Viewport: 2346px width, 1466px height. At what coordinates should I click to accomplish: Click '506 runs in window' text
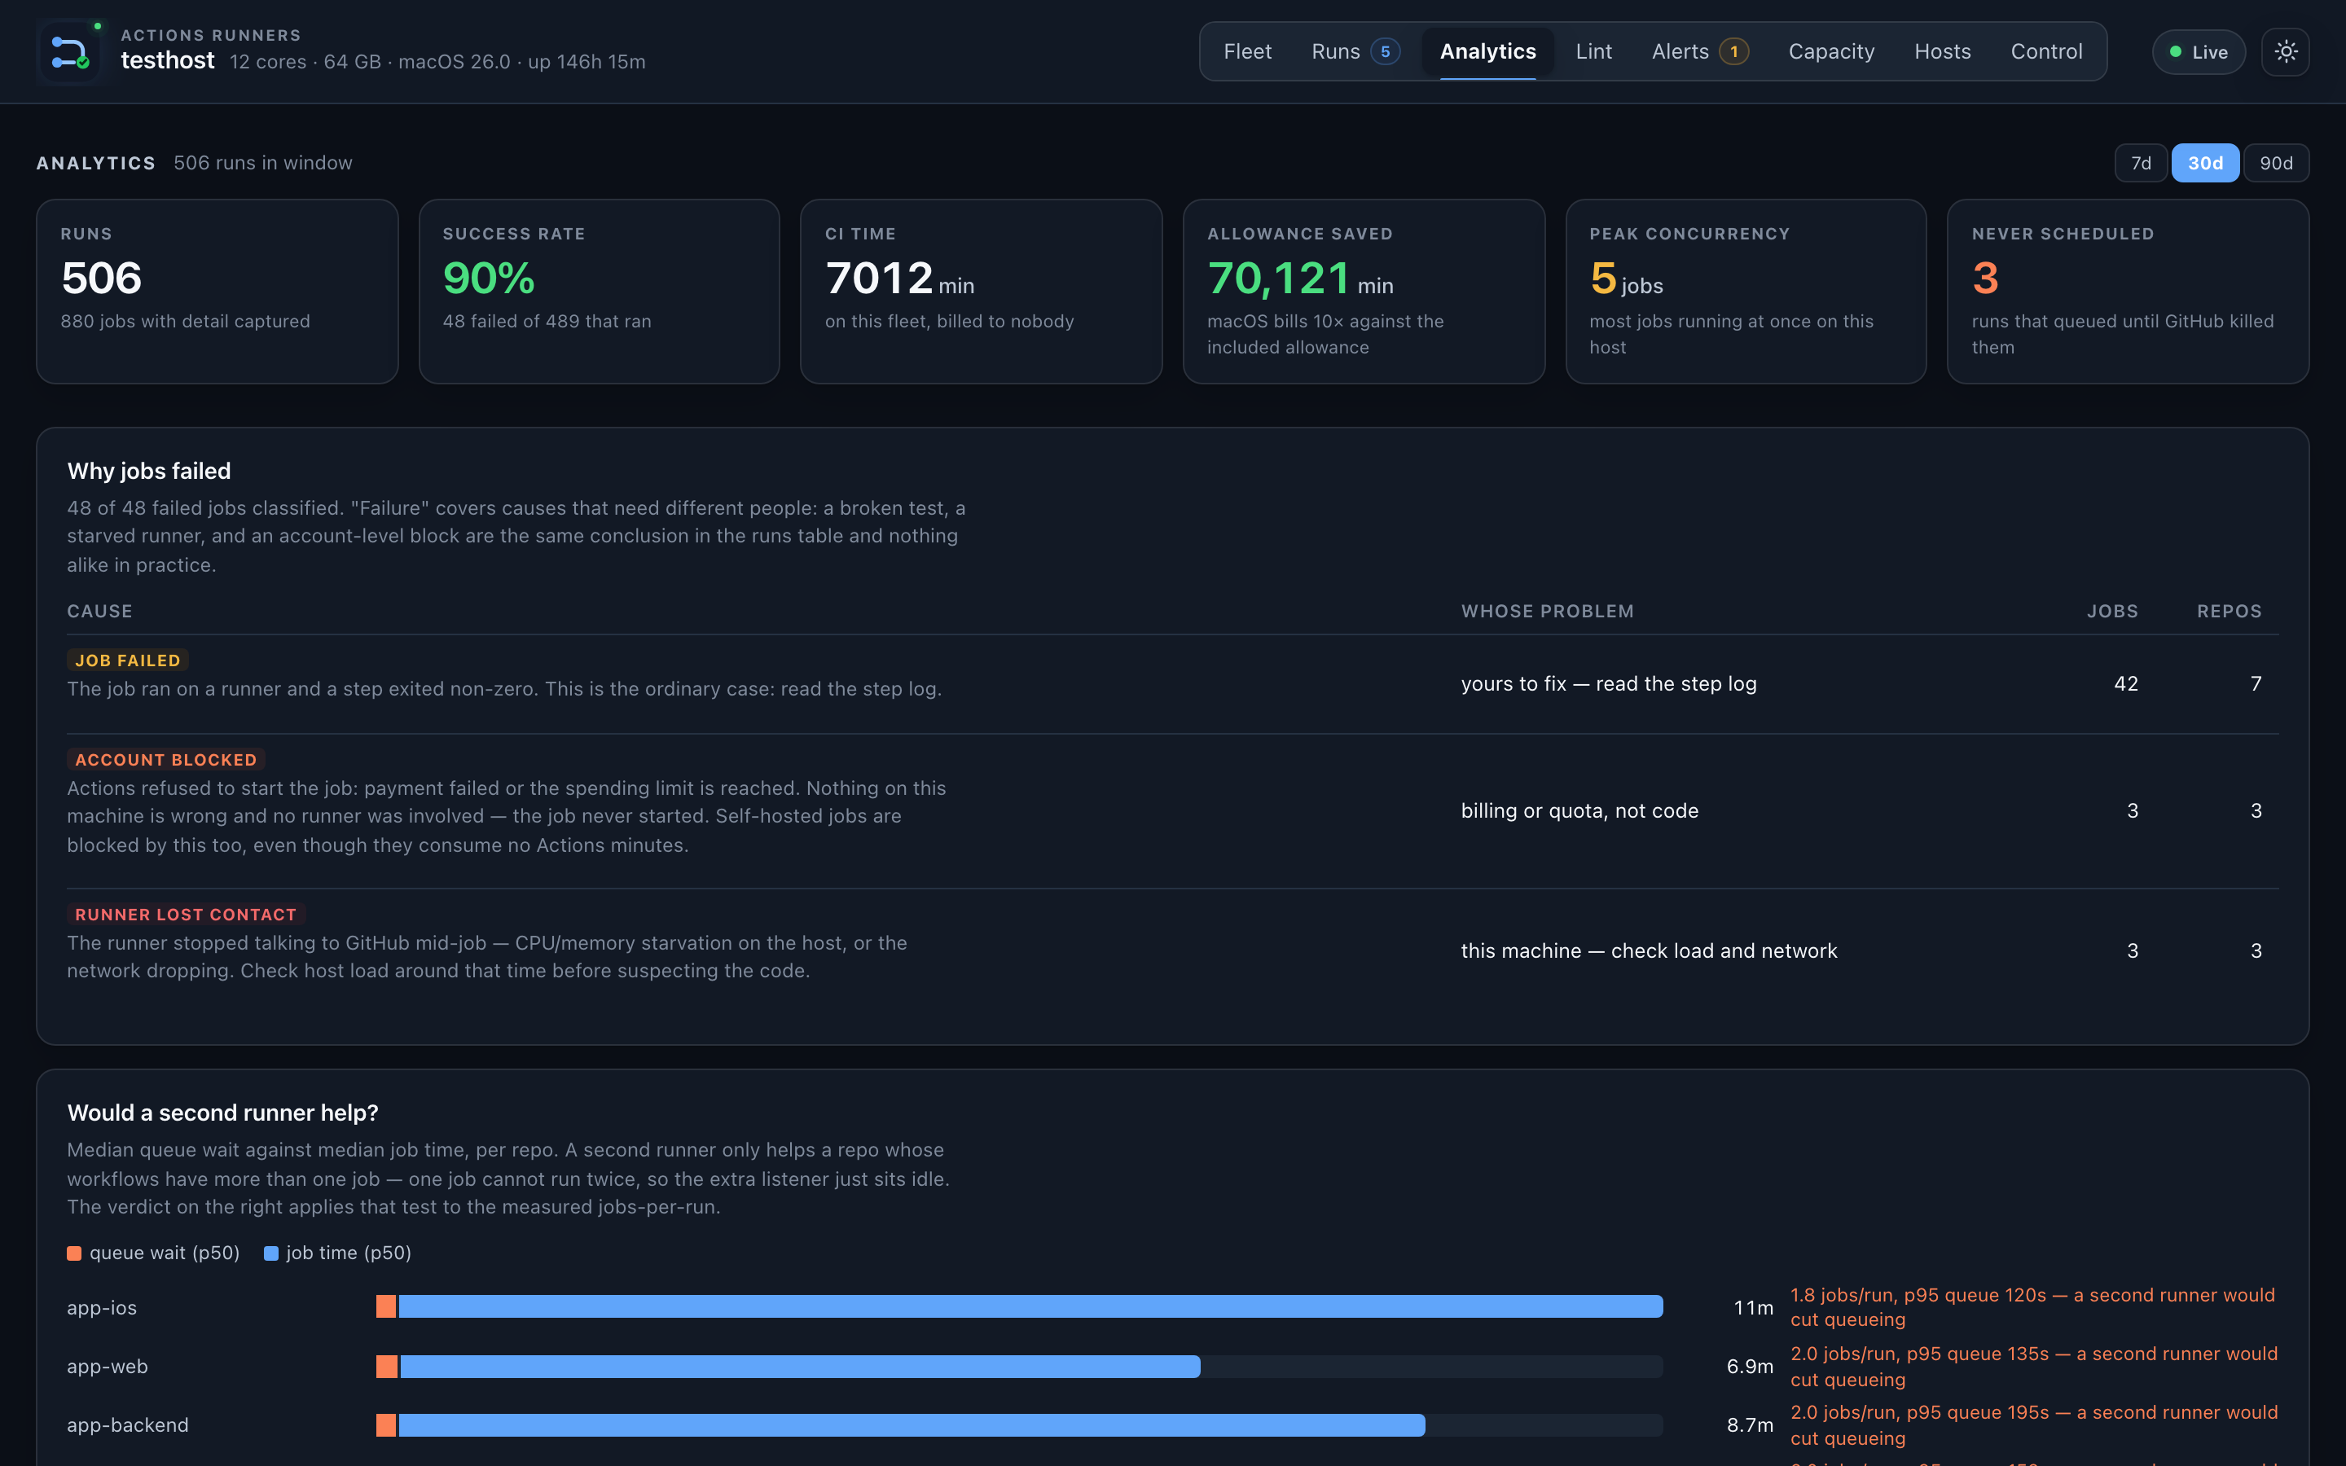pyautogui.click(x=263, y=163)
